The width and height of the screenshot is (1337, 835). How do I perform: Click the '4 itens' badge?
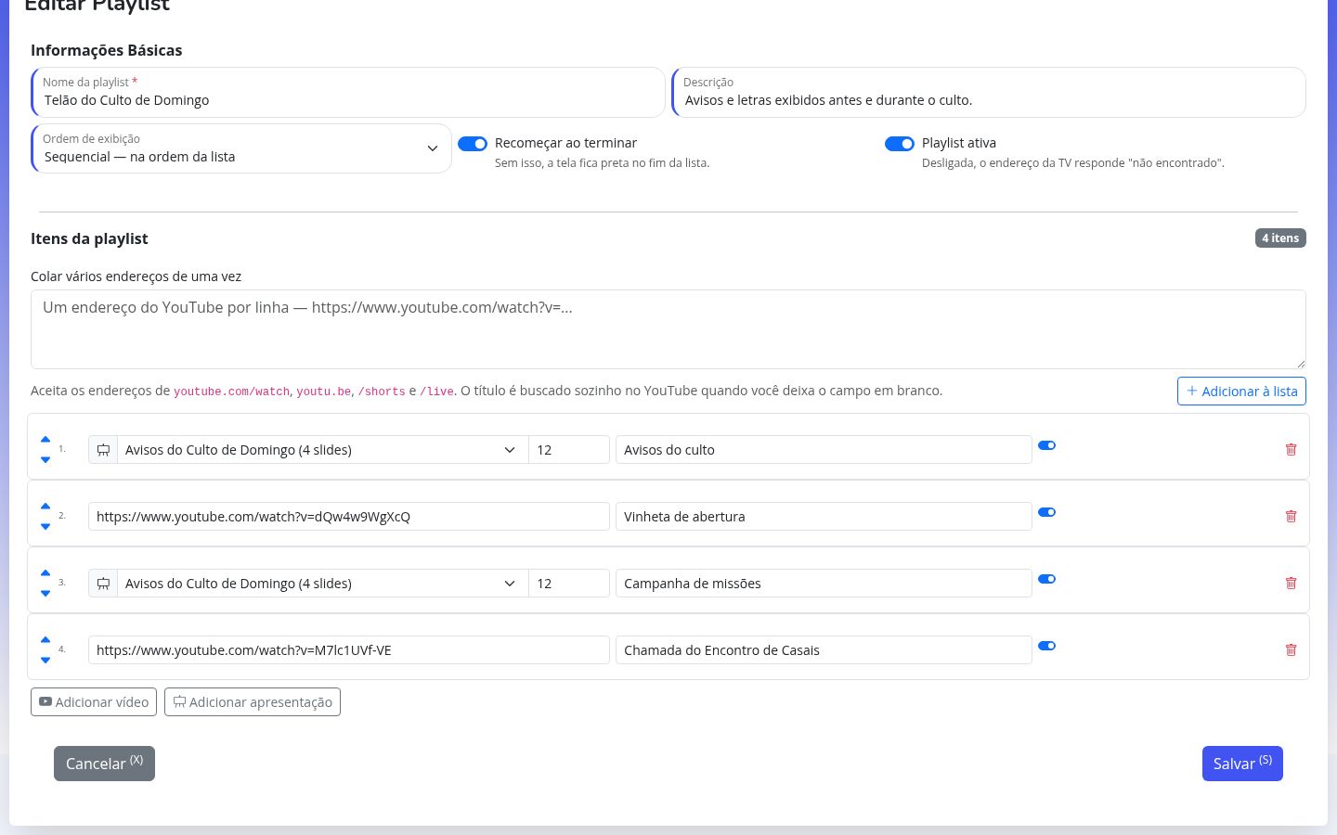[1280, 238]
